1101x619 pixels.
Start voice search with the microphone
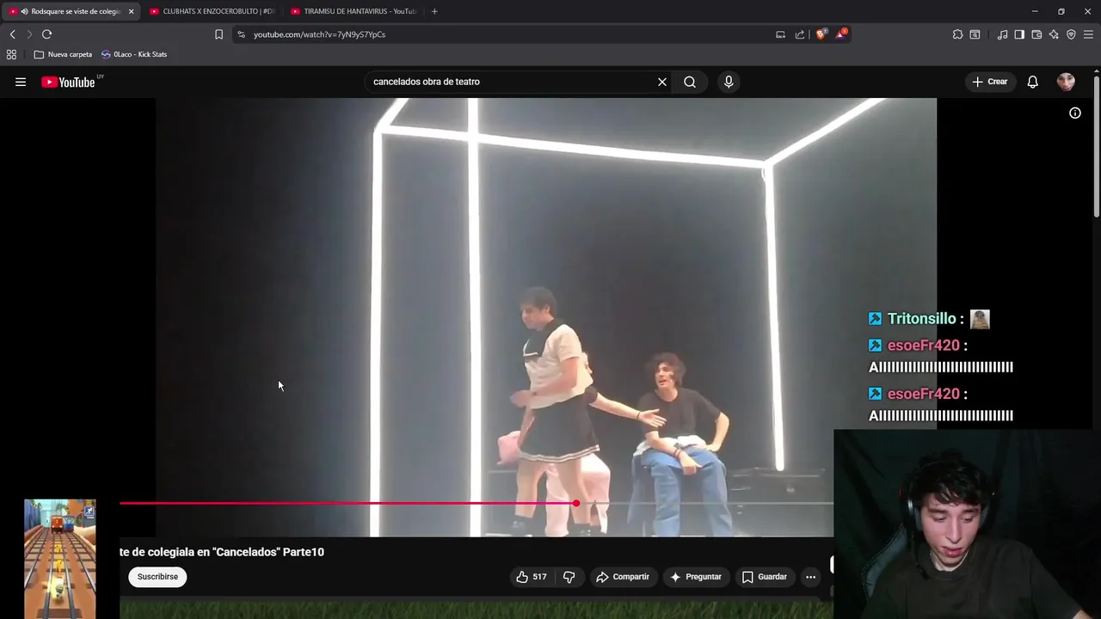[729, 82]
